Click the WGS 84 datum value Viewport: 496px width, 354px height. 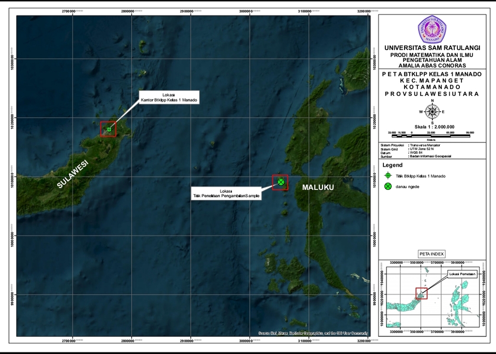click(x=415, y=153)
